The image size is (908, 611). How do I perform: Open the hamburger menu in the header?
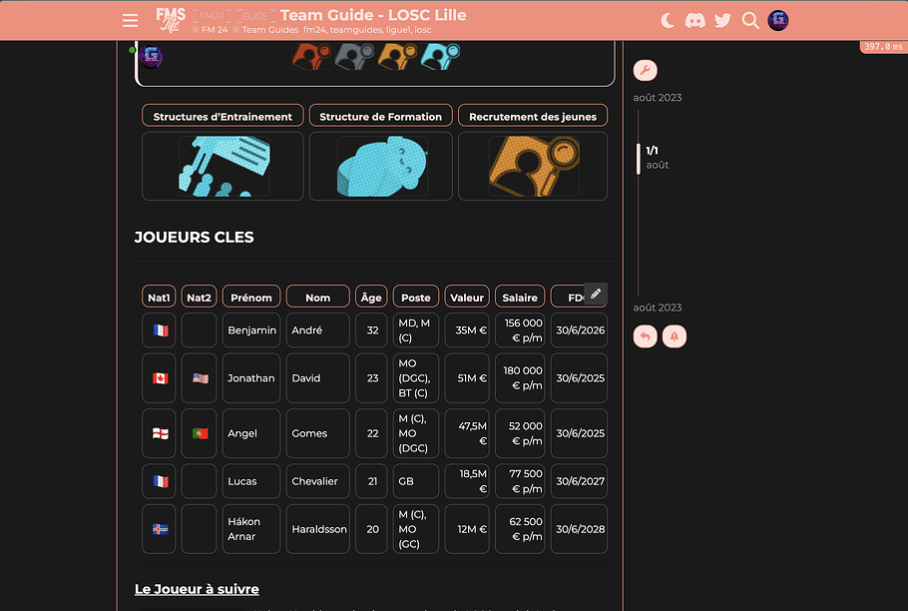(130, 20)
